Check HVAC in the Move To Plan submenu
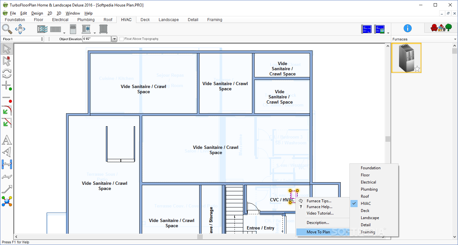The image size is (458, 245). 366,203
